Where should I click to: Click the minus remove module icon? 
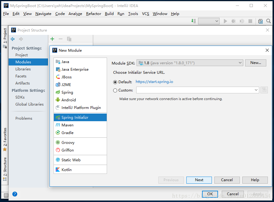click(x=61, y=39)
